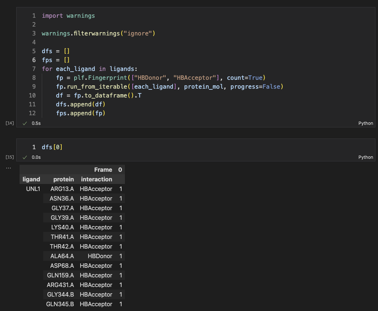Click the execution count [15]
This screenshot has height=311, width=378.
pos(10,157)
